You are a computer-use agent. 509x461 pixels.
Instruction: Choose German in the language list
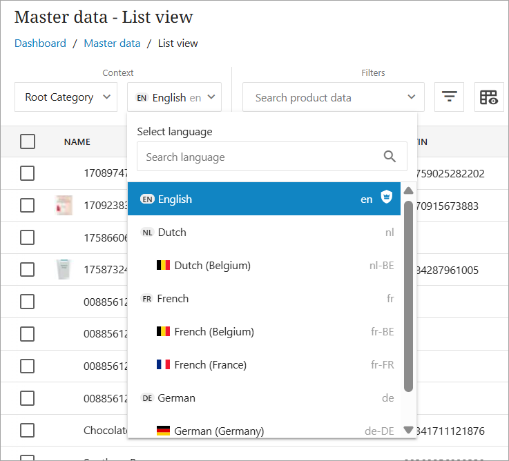tap(176, 398)
